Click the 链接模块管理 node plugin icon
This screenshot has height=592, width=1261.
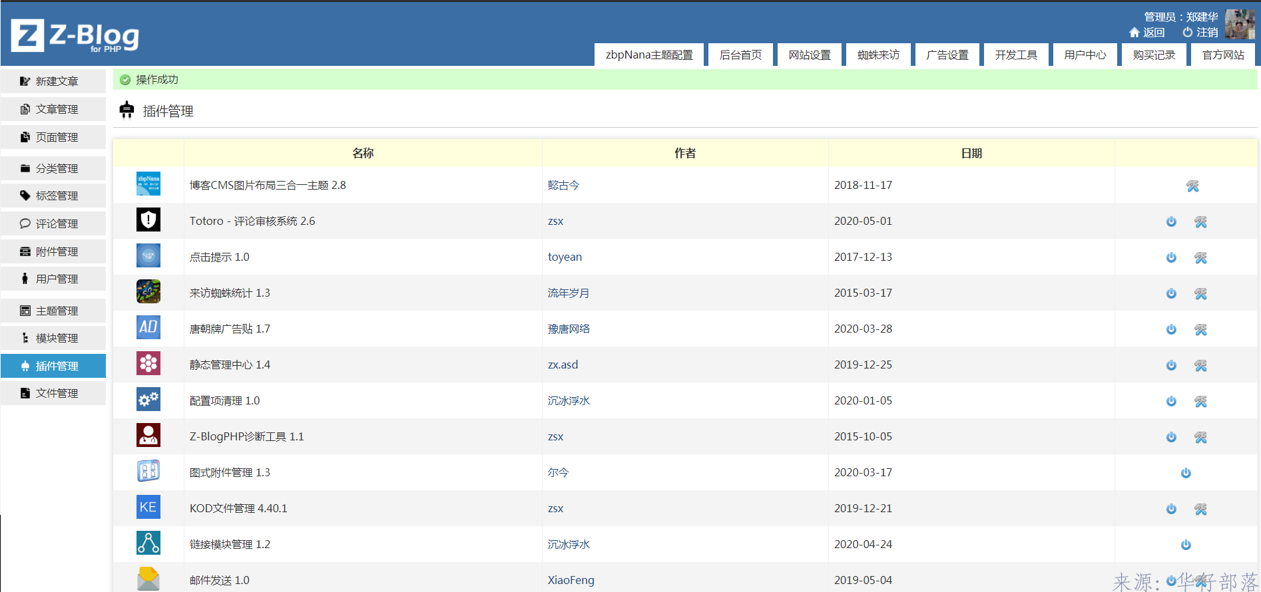point(148,543)
